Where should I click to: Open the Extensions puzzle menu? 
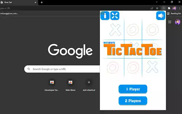click(x=169, y=8)
